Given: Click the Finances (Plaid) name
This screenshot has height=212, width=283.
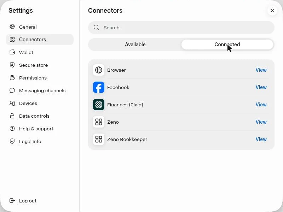Looking at the screenshot, I should tap(125, 105).
